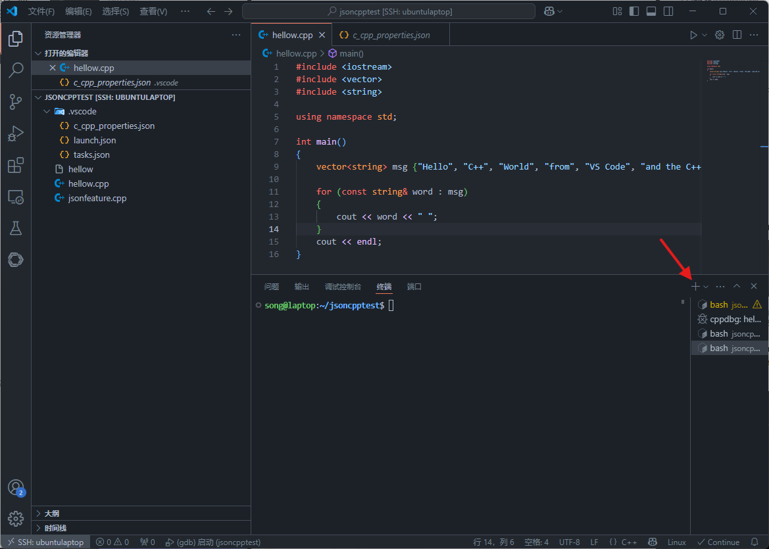Collapse the .vscode folder

(47, 111)
